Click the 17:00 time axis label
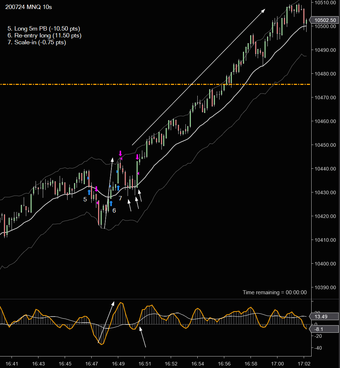The image size is (340, 368). click(x=277, y=364)
